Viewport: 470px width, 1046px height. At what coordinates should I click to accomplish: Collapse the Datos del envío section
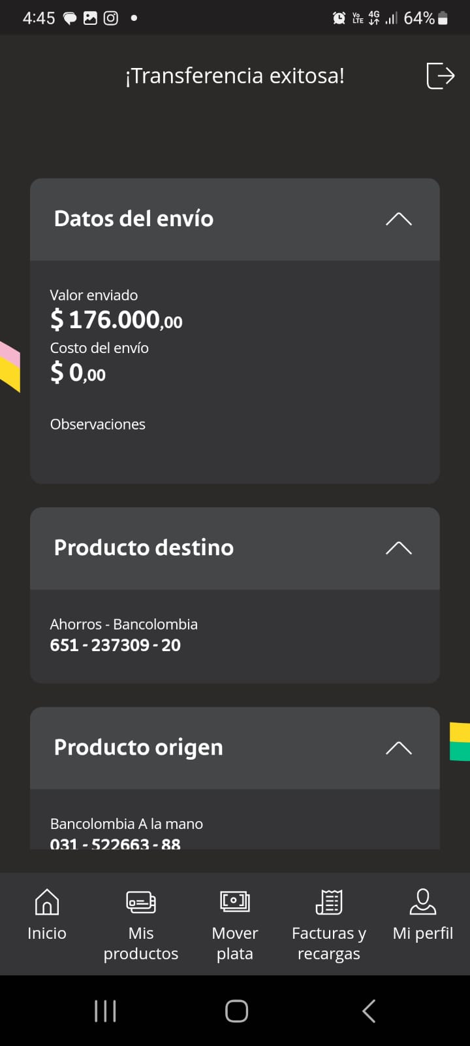pos(398,219)
